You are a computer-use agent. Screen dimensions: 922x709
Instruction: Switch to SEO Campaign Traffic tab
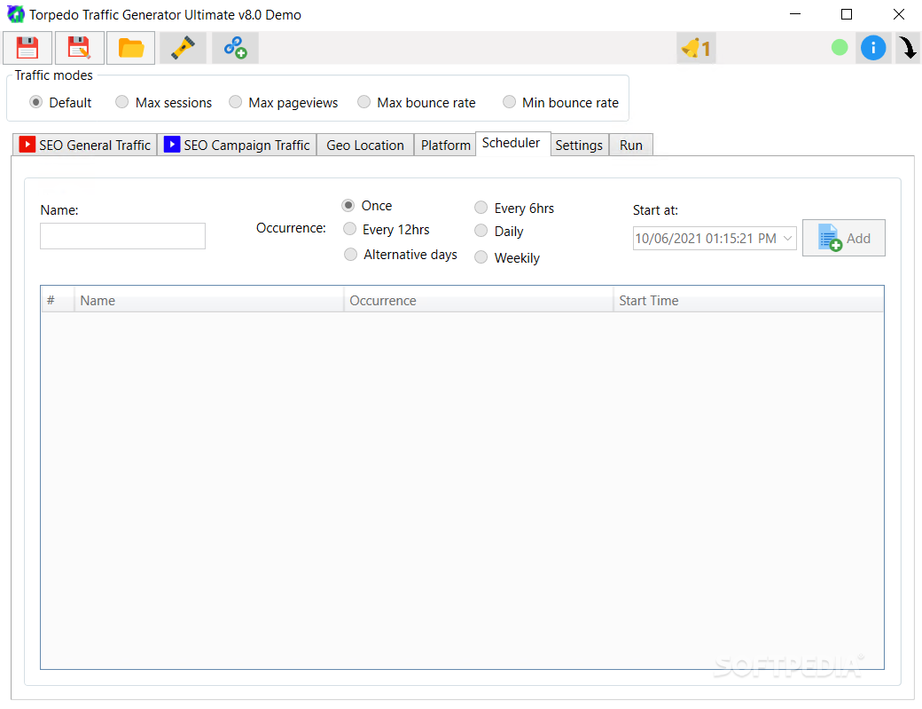237,145
